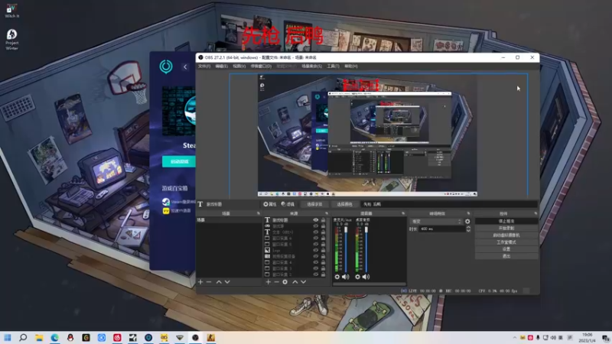This screenshot has height=344, width=612.
Task: Click the OBS icon in the taskbar
Action: (195, 337)
